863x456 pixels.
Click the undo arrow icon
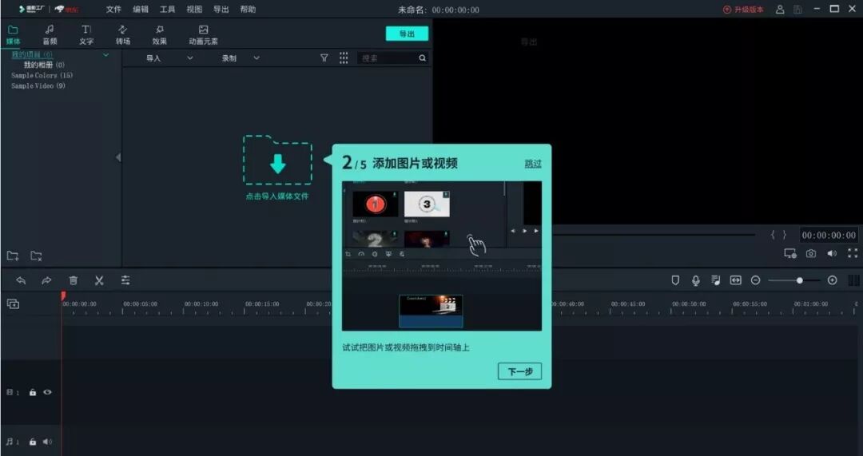[21, 280]
